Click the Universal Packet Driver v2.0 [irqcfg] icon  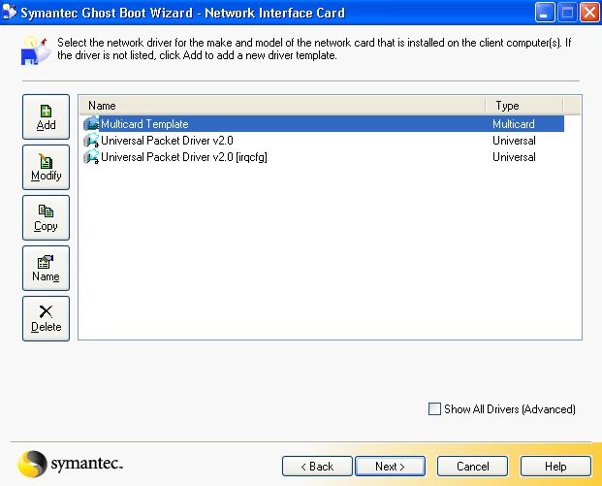click(x=91, y=157)
